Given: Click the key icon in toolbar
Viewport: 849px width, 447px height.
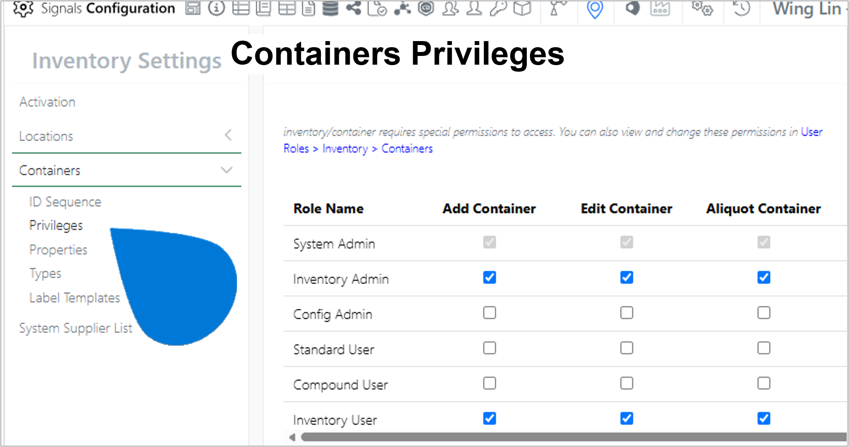Looking at the screenshot, I should tap(498, 8).
